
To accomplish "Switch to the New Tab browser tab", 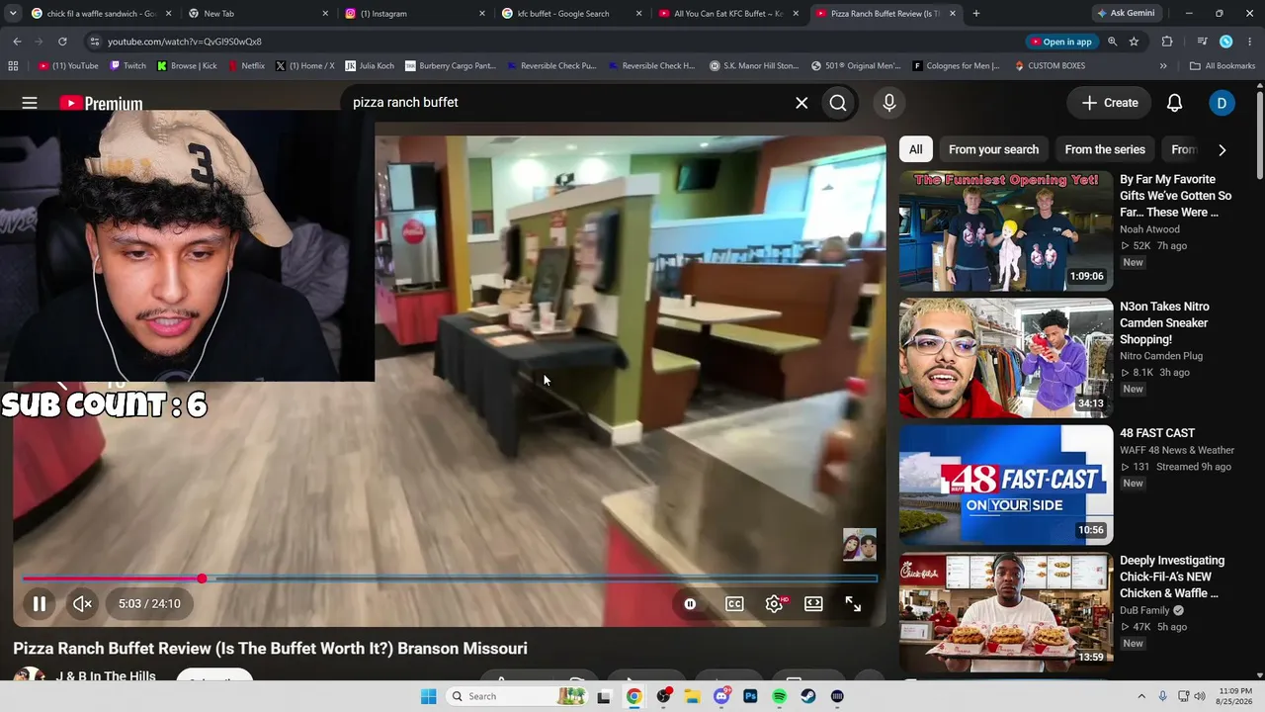I will pos(257,14).
